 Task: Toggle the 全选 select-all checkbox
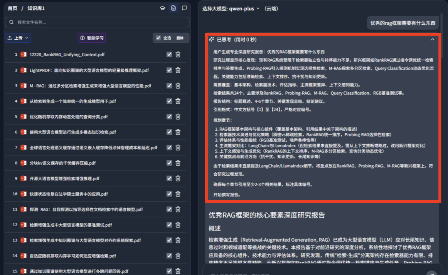pyautogui.click(x=158, y=37)
